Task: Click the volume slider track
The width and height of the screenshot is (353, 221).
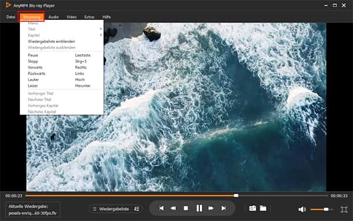Action: click(x=322, y=209)
